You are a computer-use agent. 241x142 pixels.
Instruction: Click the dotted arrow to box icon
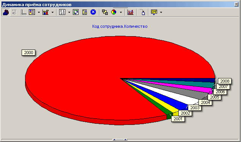[142, 12]
